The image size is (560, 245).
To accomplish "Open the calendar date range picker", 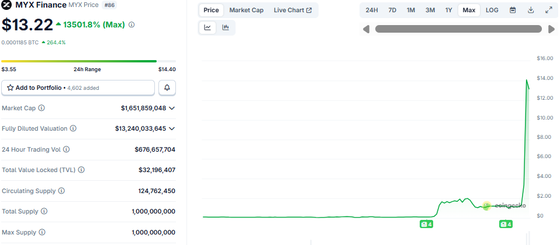I will click(x=513, y=10).
